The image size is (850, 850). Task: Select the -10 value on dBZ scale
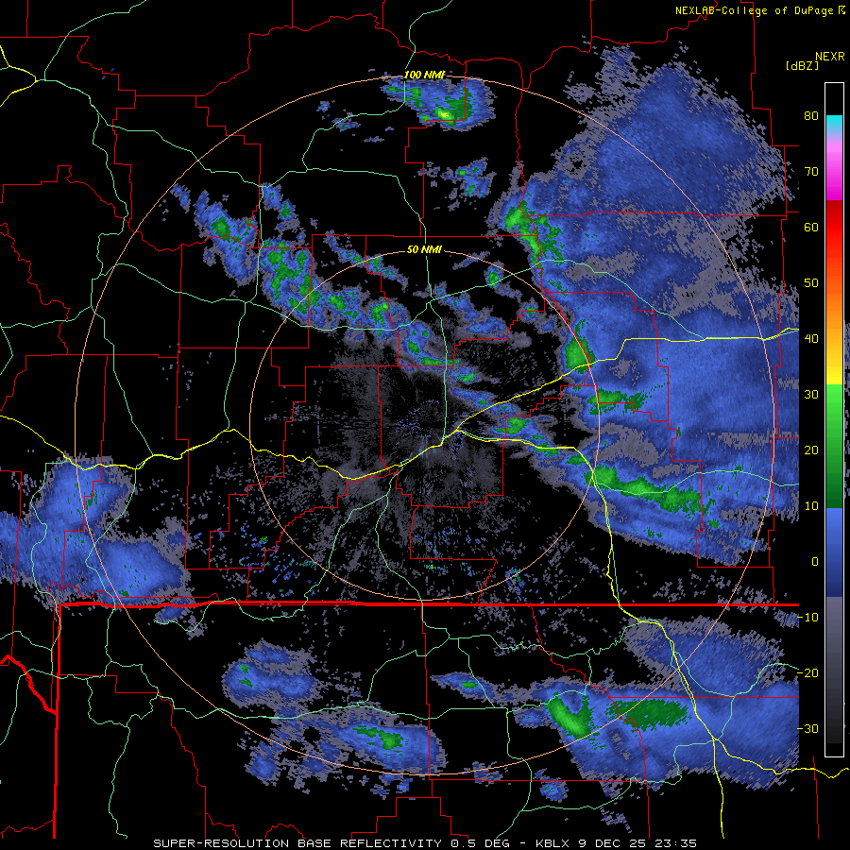tap(807, 618)
